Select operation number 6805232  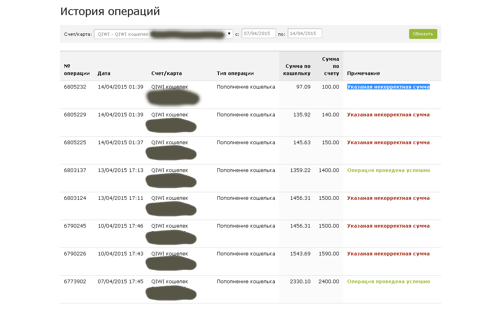coord(75,87)
